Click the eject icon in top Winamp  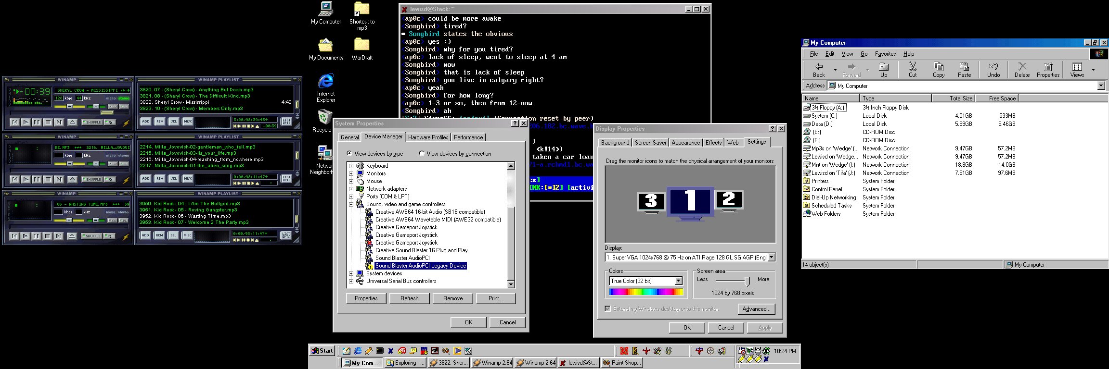(x=72, y=122)
